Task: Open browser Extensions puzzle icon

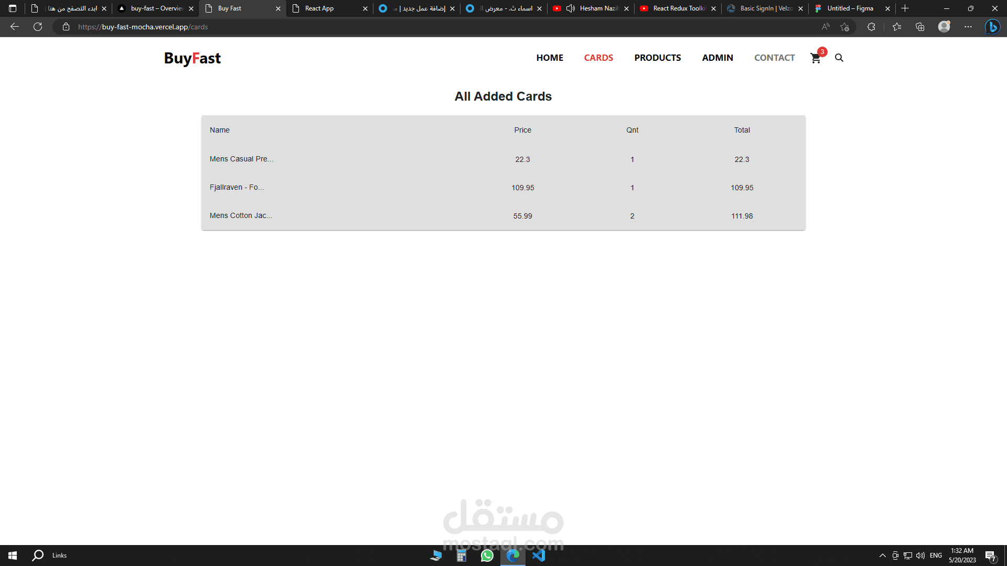Action: 871,27
